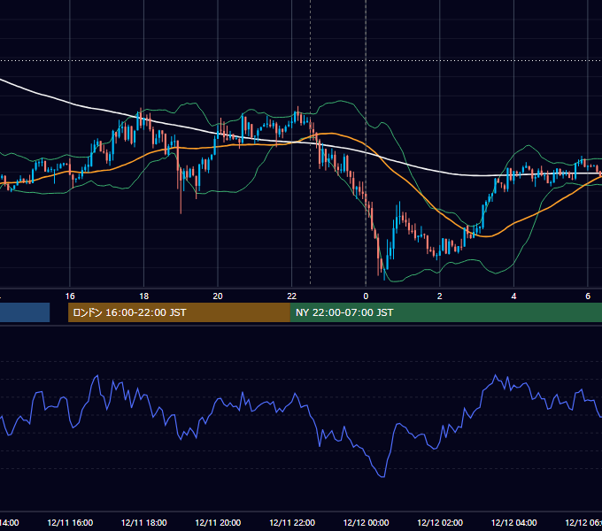Click the 22 hour label on the chart axis
The height and width of the screenshot is (531, 602).
(x=292, y=296)
